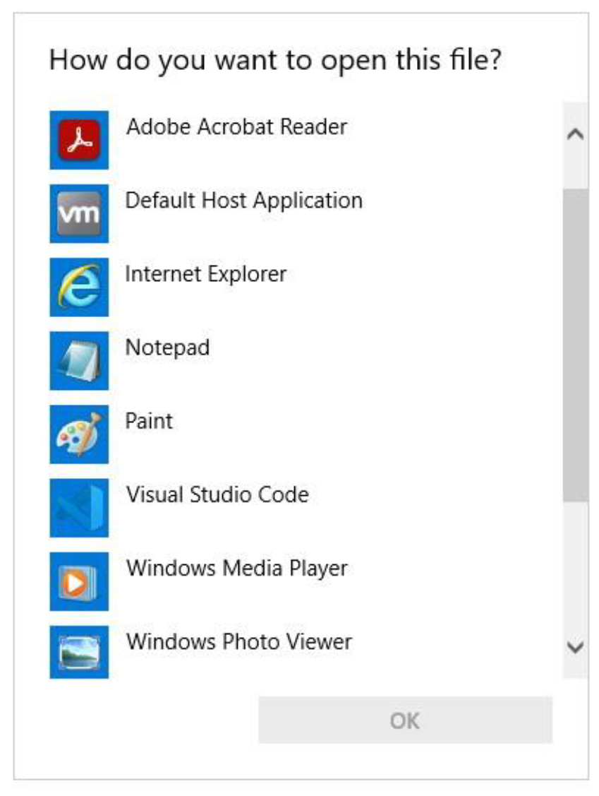
Task: Select Visual Studio Code text label
Action: (217, 494)
